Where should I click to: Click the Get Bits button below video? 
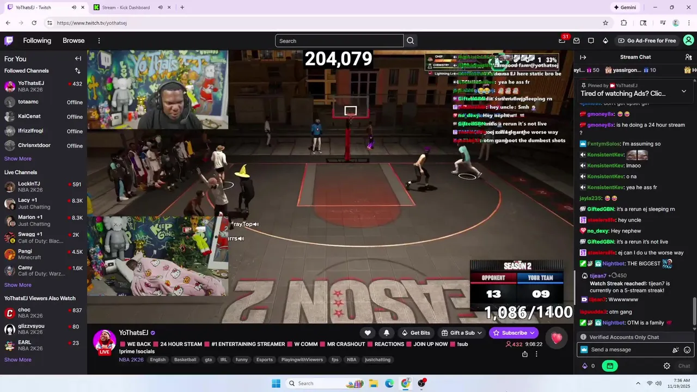pyautogui.click(x=415, y=333)
